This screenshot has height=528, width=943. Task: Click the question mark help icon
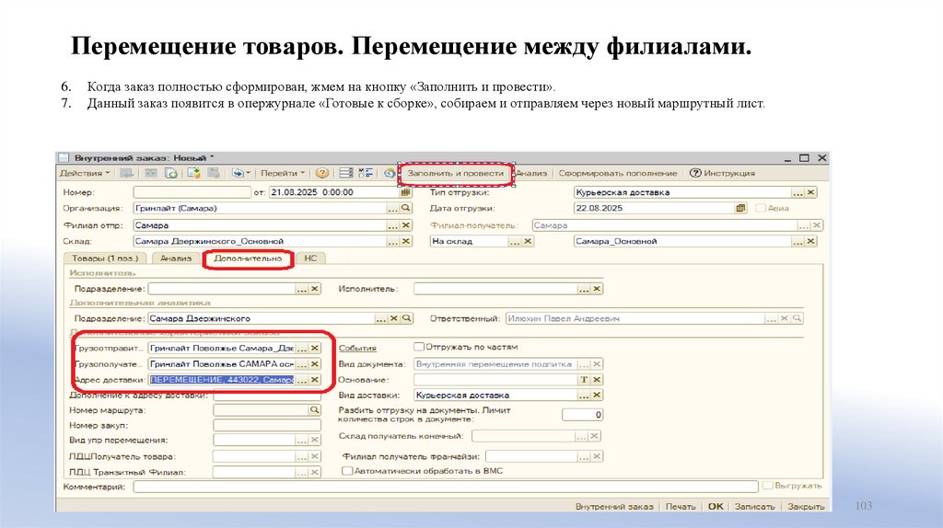(x=322, y=173)
